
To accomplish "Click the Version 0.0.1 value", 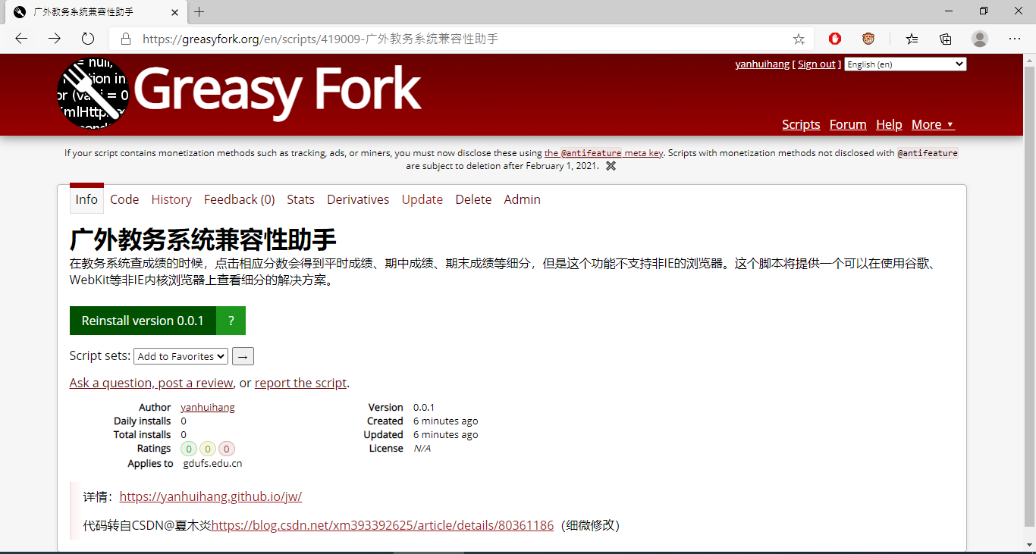I will (424, 408).
